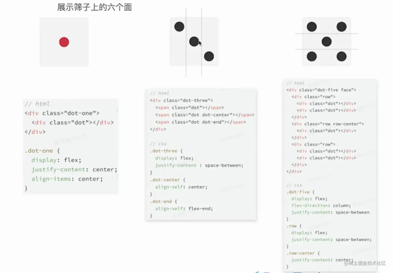Select the bottom-right dot of the three-dot dice

point(209,56)
